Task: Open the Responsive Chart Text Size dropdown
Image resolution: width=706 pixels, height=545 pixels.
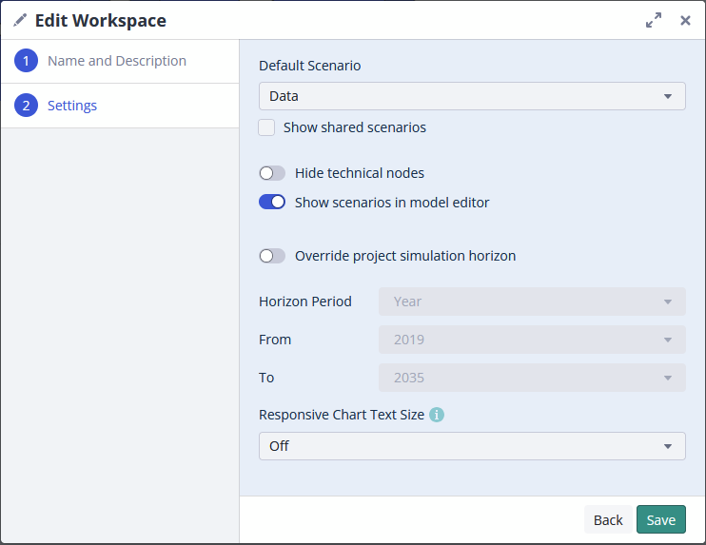Action: pyautogui.click(x=472, y=446)
